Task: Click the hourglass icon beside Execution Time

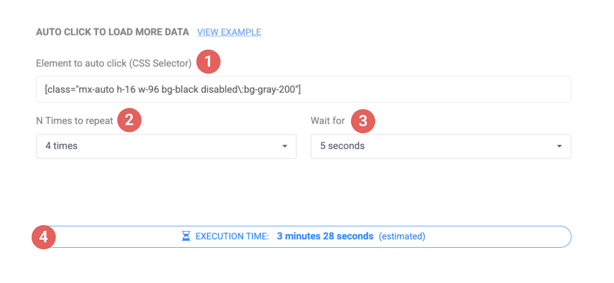Action: [x=186, y=236]
